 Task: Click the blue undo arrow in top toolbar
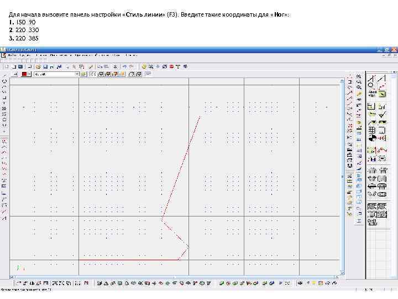pyautogui.click(x=124, y=66)
